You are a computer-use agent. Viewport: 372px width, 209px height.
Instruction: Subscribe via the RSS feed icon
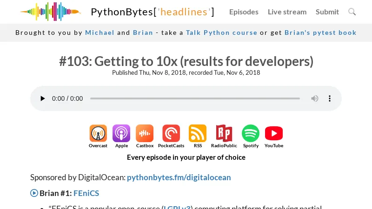[198, 134]
